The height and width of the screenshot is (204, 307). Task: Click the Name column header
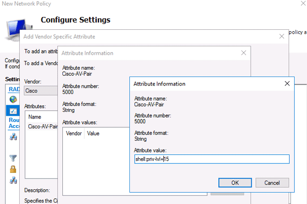click(35, 117)
